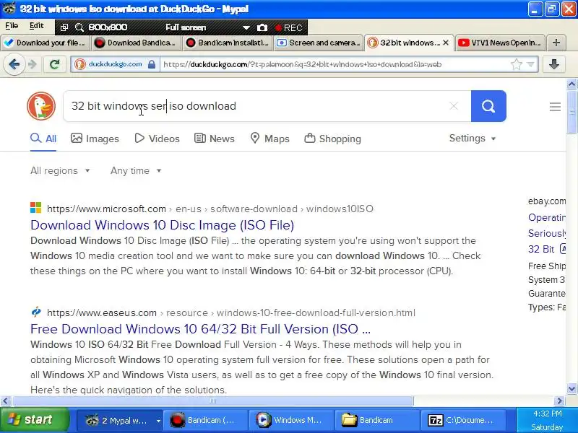The width and height of the screenshot is (578, 433).
Task: Select the Maps results tab
Action: coord(269,139)
